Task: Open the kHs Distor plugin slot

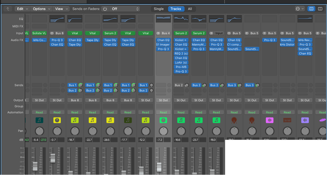Action: click(x=287, y=44)
